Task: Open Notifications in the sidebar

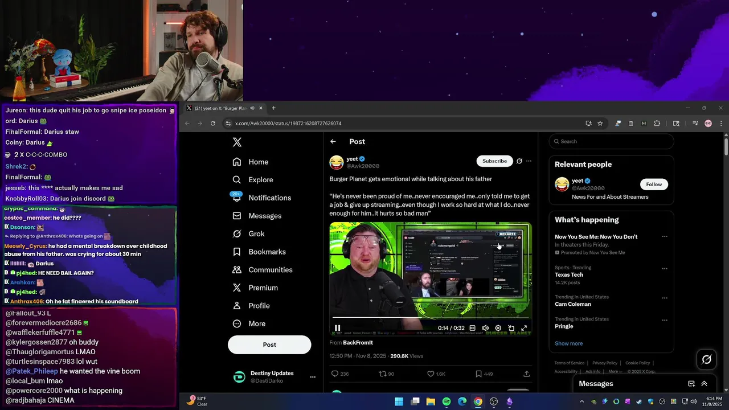Action: [x=261, y=198]
